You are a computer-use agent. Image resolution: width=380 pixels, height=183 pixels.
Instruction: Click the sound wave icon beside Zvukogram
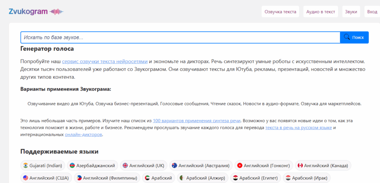pyautogui.click(x=56, y=12)
